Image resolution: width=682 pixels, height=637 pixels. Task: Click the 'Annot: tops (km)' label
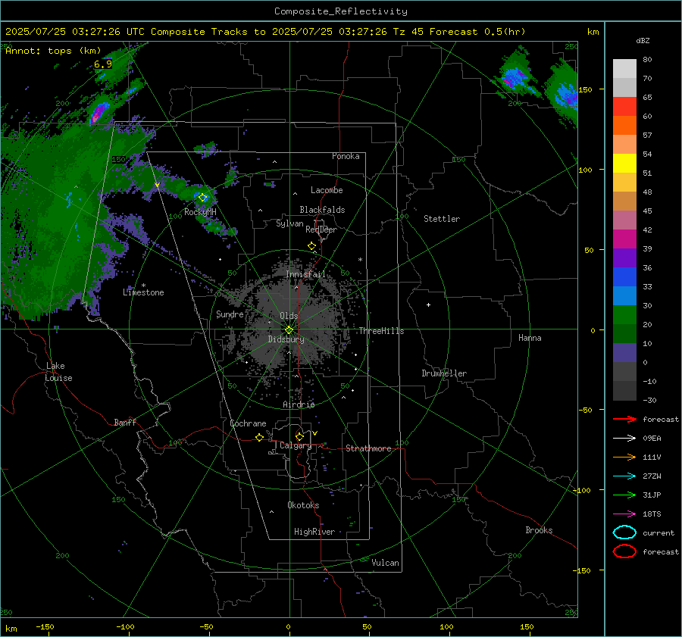point(53,51)
